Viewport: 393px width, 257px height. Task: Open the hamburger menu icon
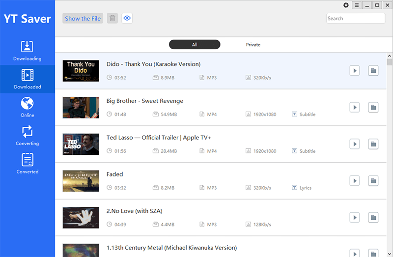click(x=357, y=5)
